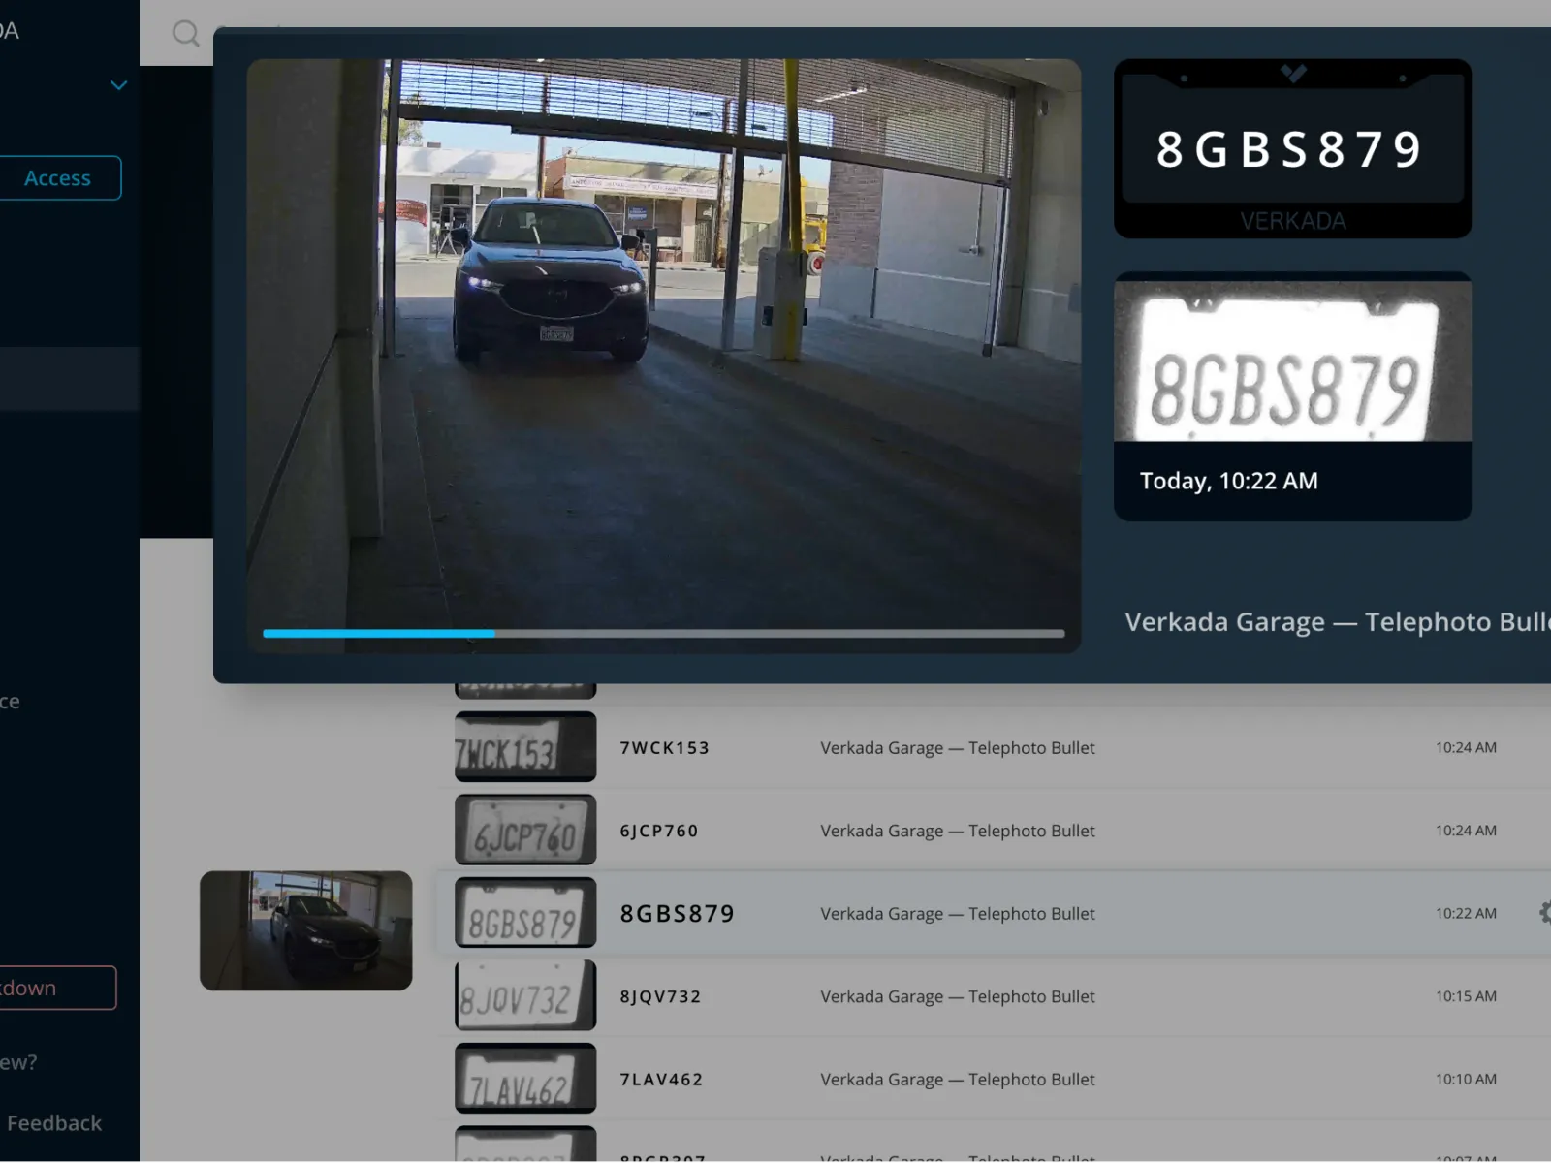Select the highlighted sidebar menu item
Viewport: 1551px width, 1163px height.
click(x=70, y=379)
